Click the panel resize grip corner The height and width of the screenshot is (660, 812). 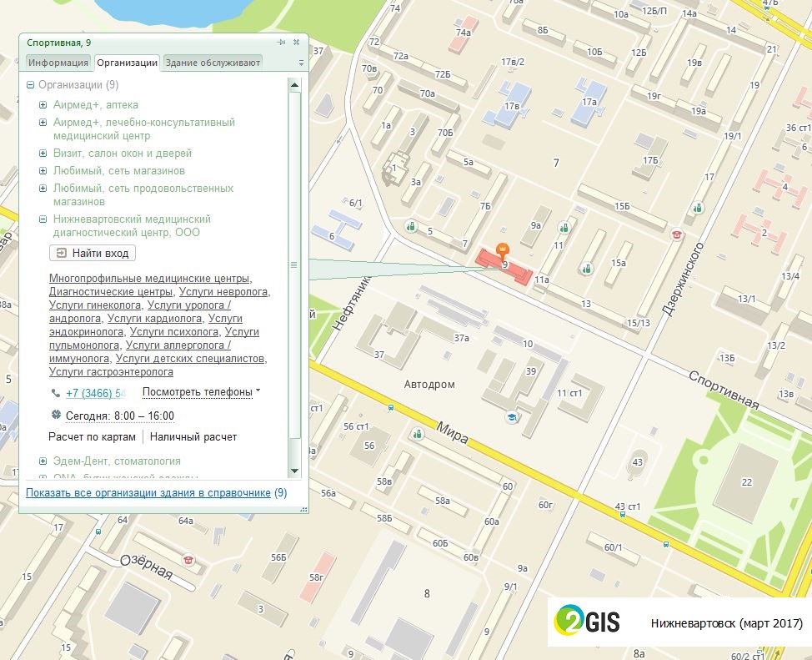pyautogui.click(x=304, y=510)
